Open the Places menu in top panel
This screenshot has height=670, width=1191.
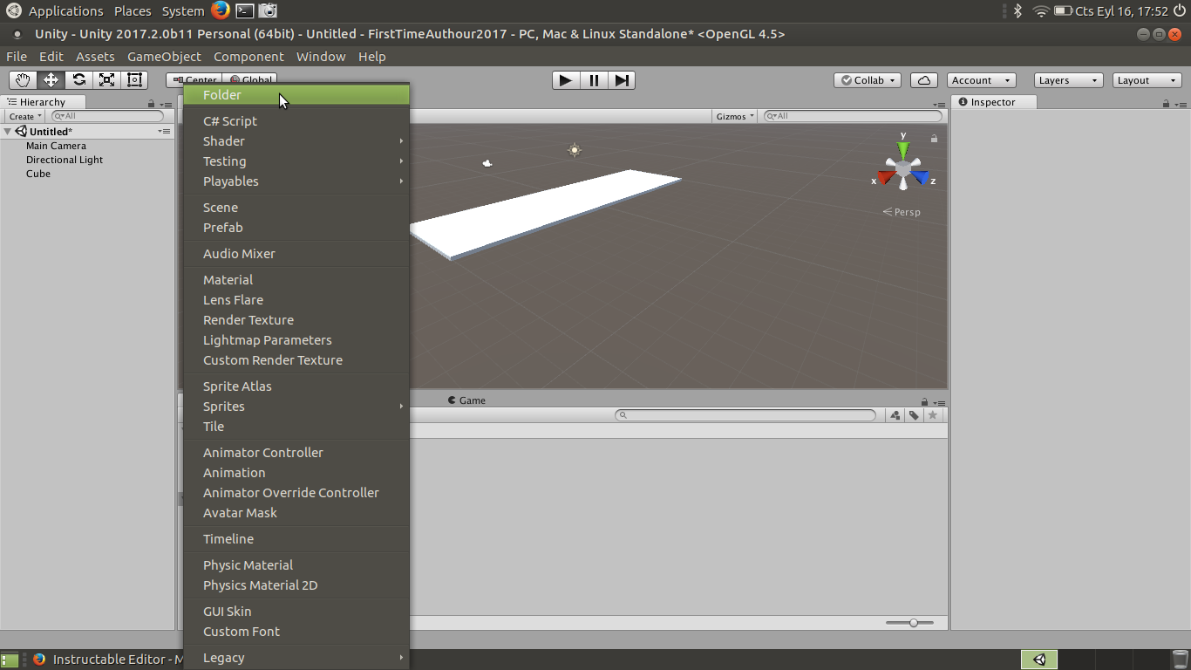133,11
